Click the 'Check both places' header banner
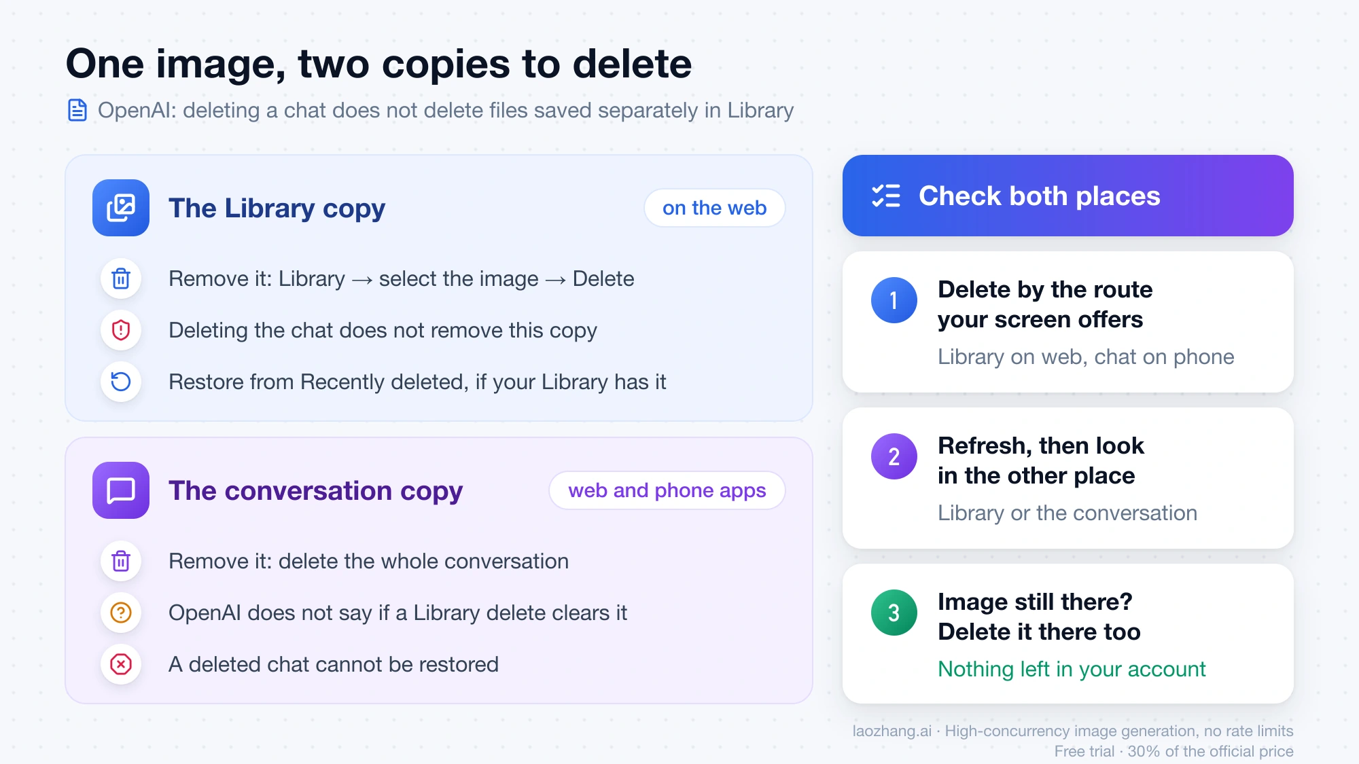Image resolution: width=1359 pixels, height=764 pixels. click(x=1068, y=196)
